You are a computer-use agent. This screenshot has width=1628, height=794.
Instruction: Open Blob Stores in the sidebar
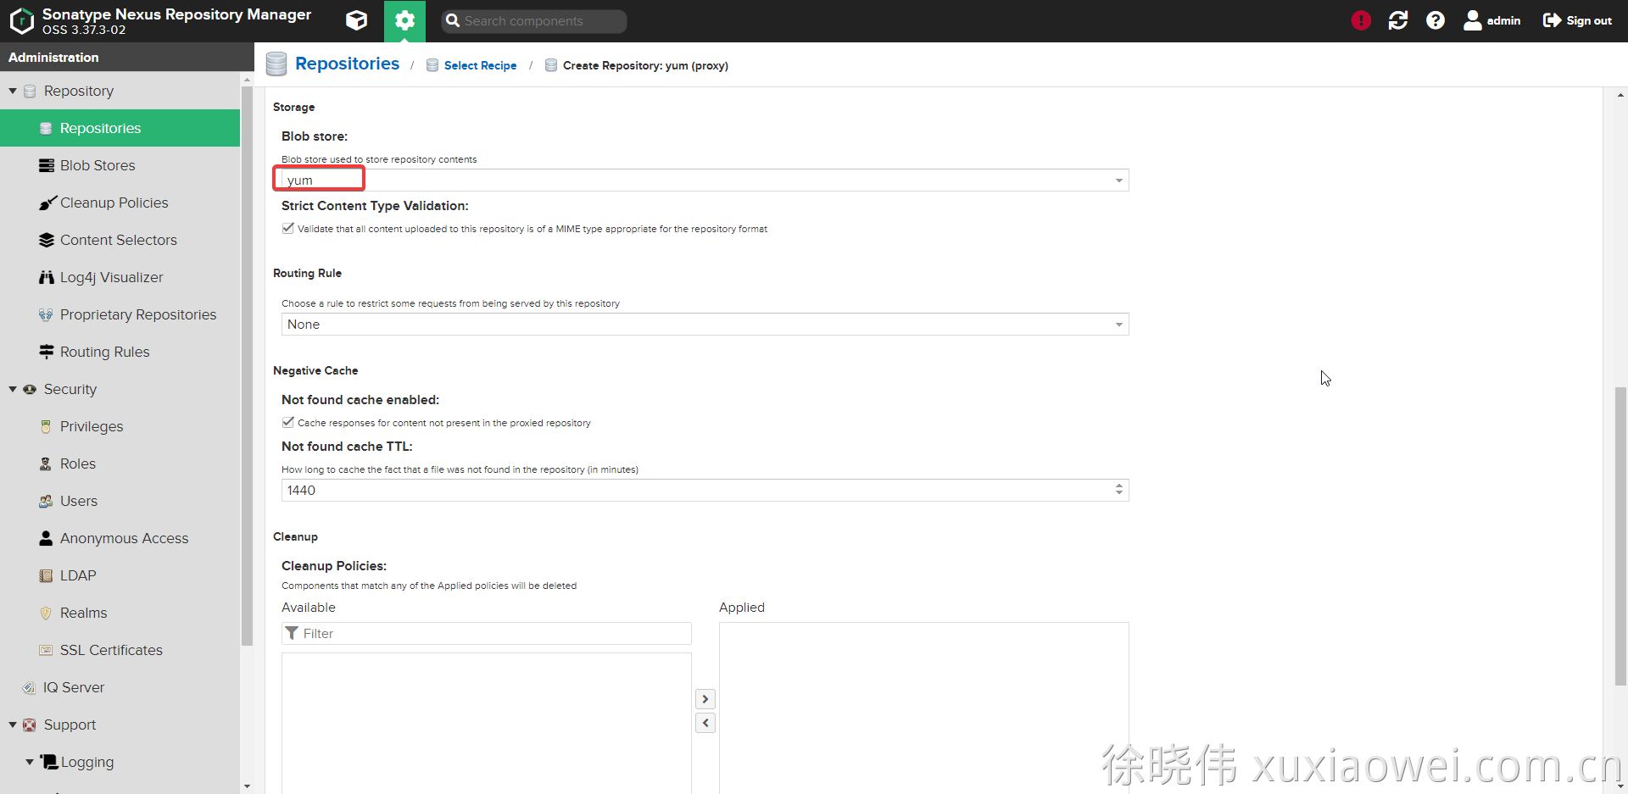tap(98, 165)
